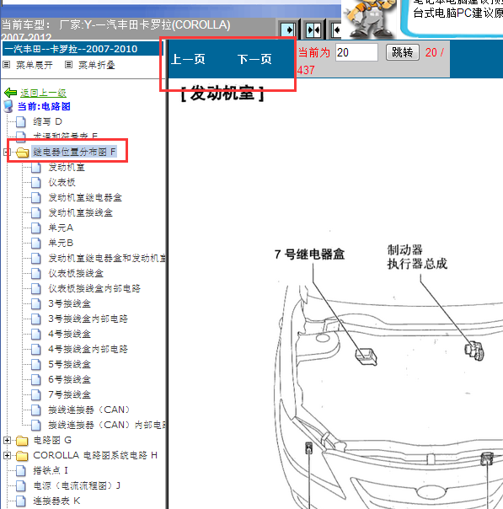Open the 仪表板 tree item
This screenshot has width=503, height=509.
click(62, 182)
